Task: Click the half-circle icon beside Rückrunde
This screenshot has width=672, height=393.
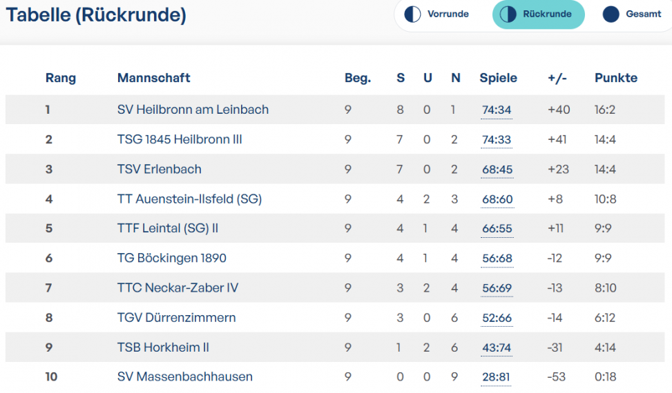Action: 508,14
